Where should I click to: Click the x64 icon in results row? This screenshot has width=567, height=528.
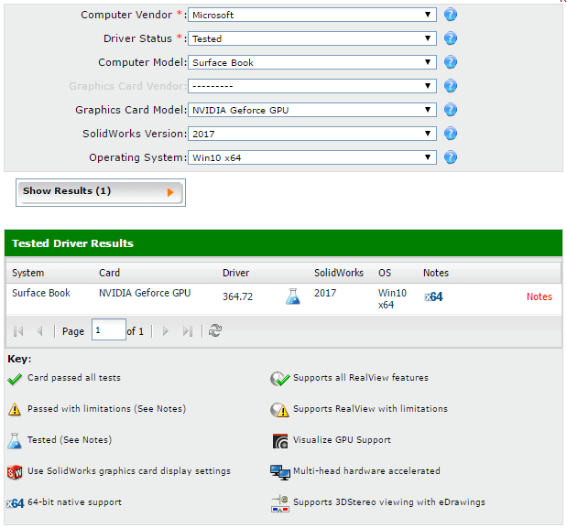tap(433, 296)
